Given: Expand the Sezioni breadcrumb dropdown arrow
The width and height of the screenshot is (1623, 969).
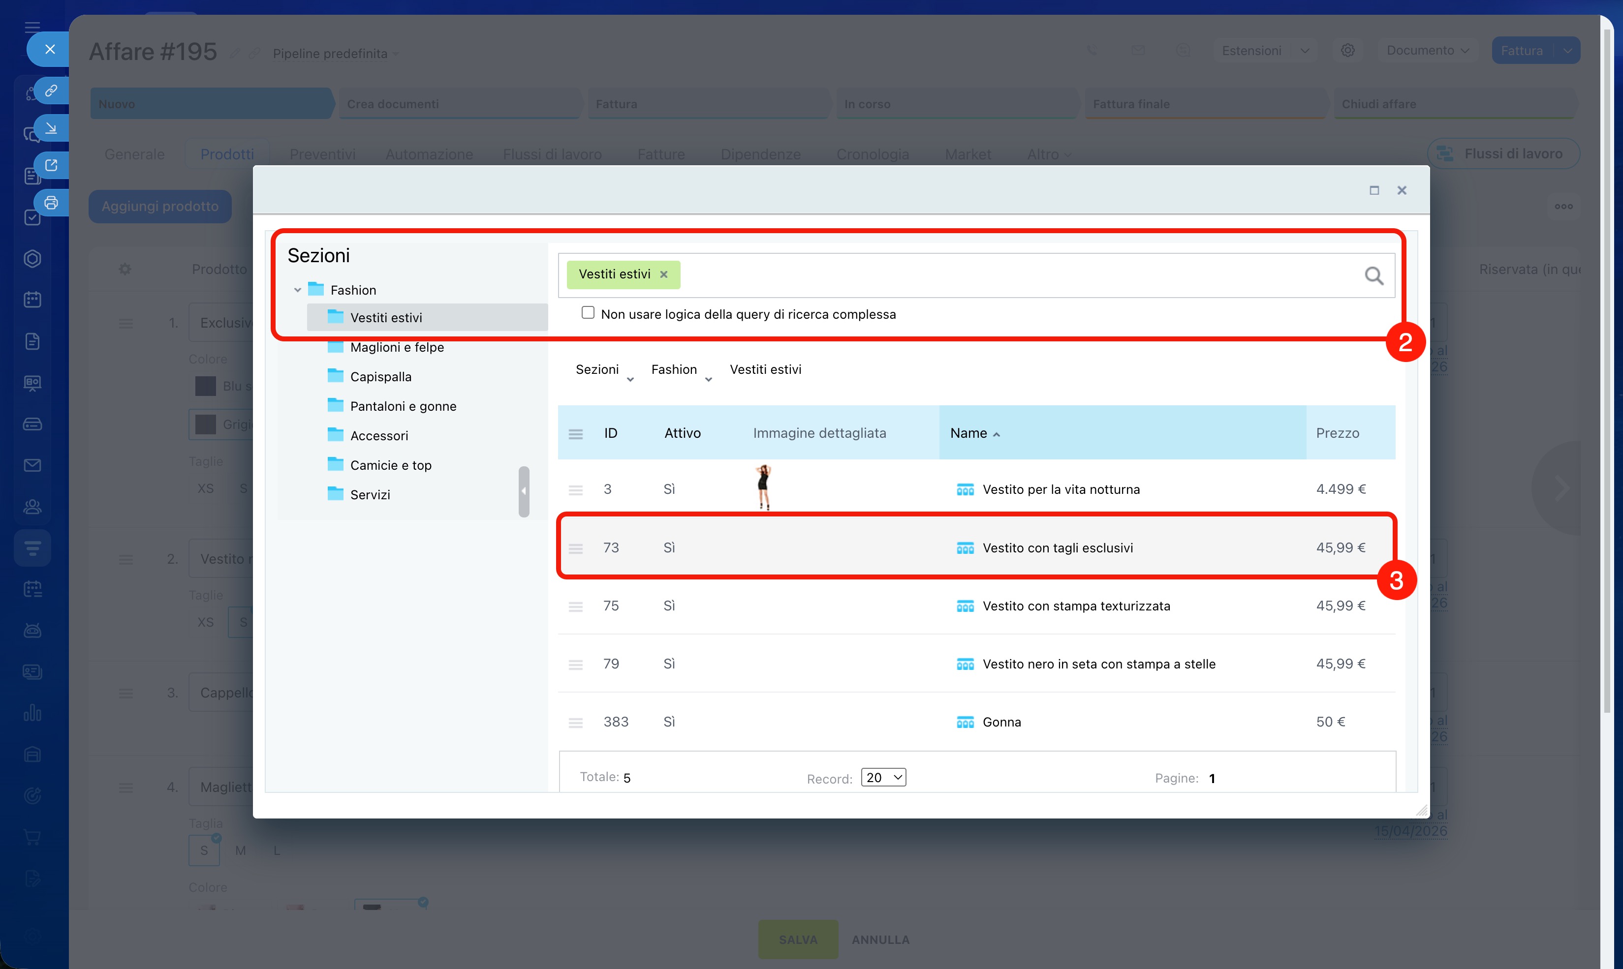Looking at the screenshot, I should pyautogui.click(x=630, y=379).
